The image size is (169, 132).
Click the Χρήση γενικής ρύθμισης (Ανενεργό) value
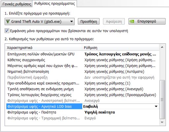pyautogui.click(x=114, y=89)
